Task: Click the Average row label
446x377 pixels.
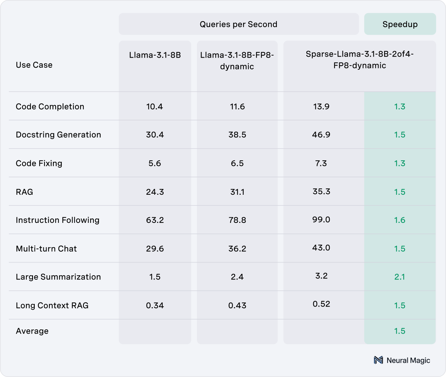Action: point(32,331)
